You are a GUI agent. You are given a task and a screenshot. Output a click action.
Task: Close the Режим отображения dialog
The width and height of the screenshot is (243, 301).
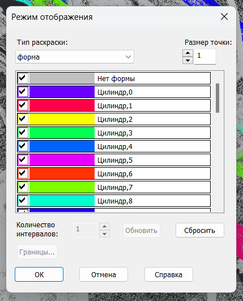(x=224, y=16)
